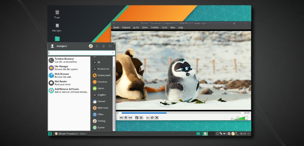Stop playback in VLC
Viewport: 304px width, 146px height.
coord(126,117)
